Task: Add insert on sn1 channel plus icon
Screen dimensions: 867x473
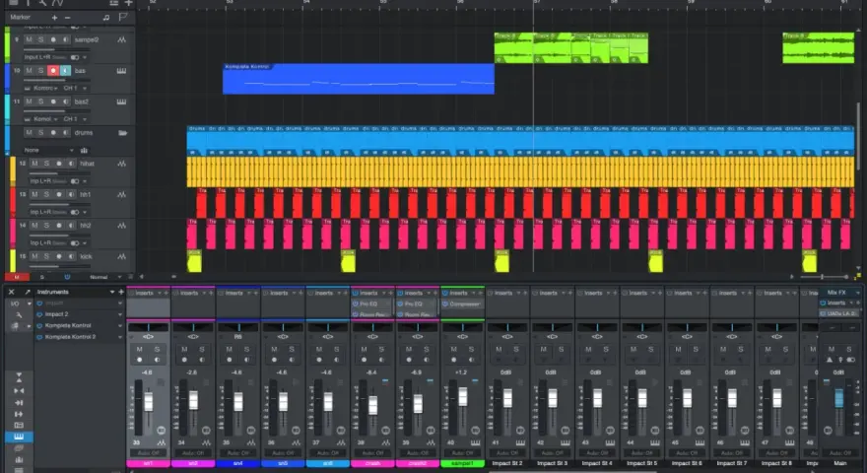Action: coord(167,293)
